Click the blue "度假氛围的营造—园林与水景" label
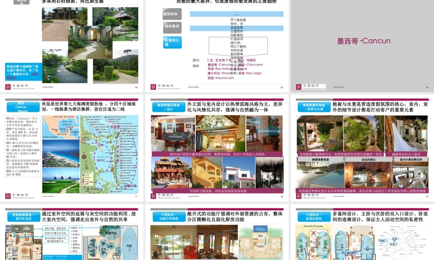 (x=314, y=107)
